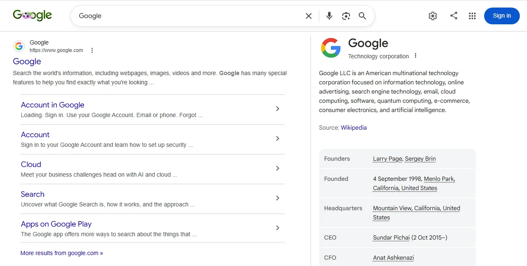Click More results from google.com link
The image size is (527, 266).
coord(62,253)
